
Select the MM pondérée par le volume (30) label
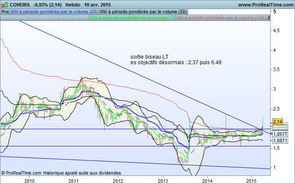pos(44,18)
